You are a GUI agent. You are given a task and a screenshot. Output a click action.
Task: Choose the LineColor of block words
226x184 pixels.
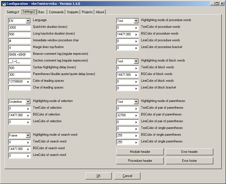(136, 82)
